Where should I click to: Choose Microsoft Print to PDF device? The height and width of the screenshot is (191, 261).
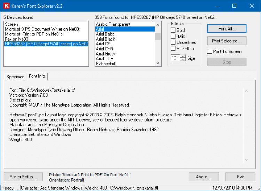coord(33,34)
